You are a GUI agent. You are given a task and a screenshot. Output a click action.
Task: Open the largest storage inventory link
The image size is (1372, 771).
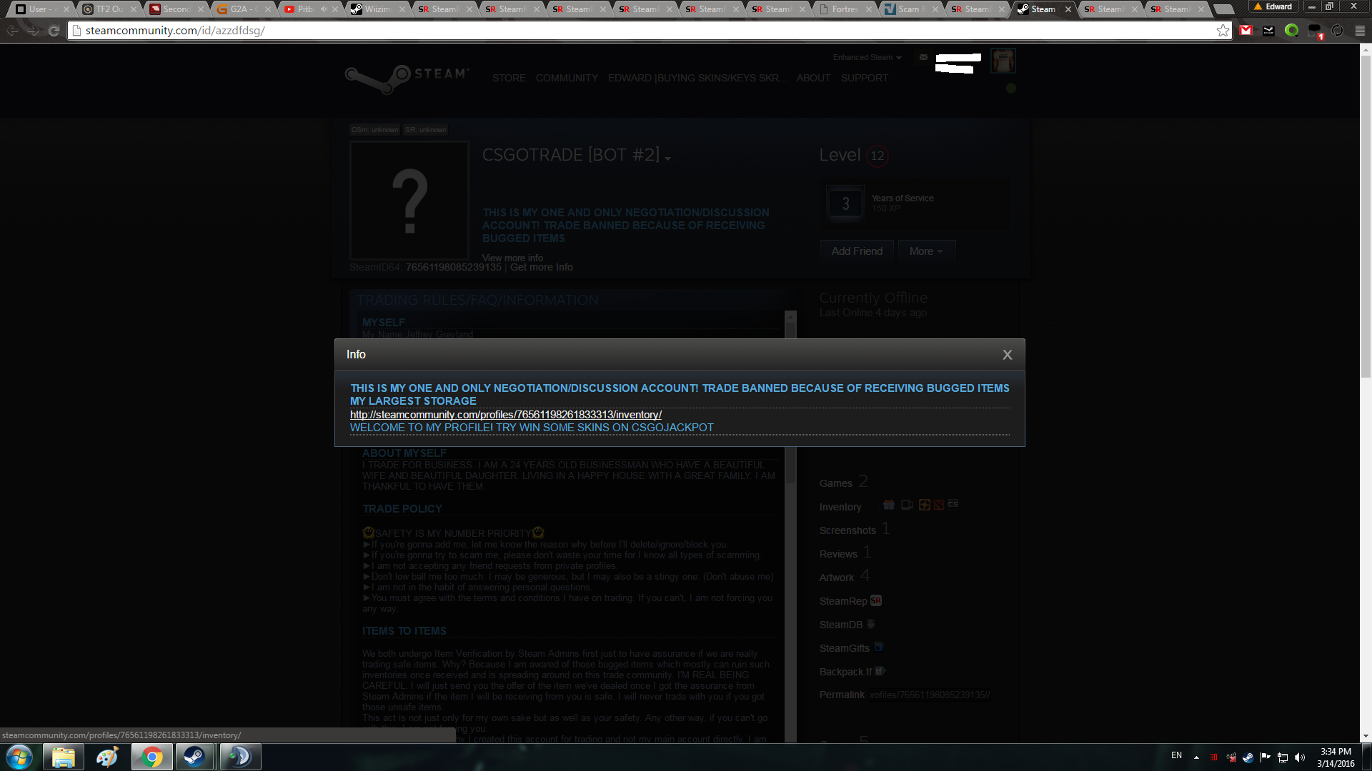coord(505,415)
